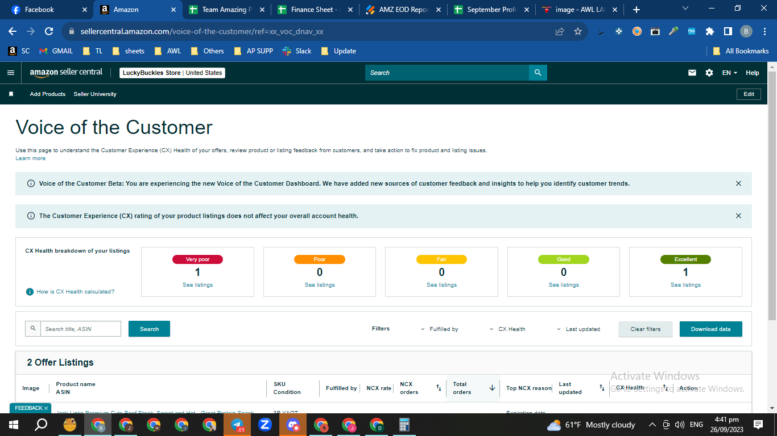
Task: Click the Download data button
Action: coord(711,329)
